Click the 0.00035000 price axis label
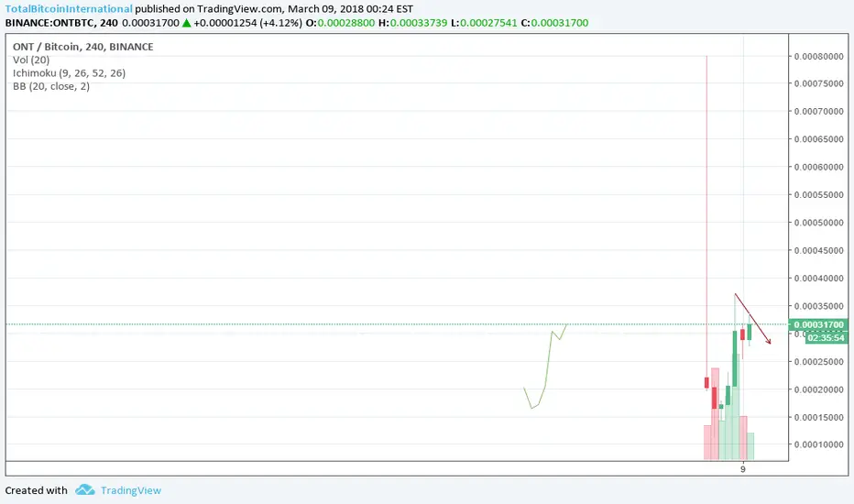Image resolution: width=854 pixels, height=504 pixels. click(818, 306)
